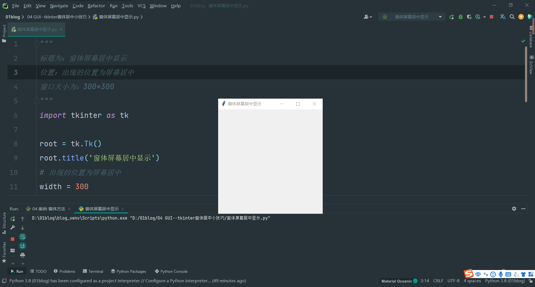This screenshot has width=535, height=287.
Task: Open the Problems tool window
Action: 64,271
